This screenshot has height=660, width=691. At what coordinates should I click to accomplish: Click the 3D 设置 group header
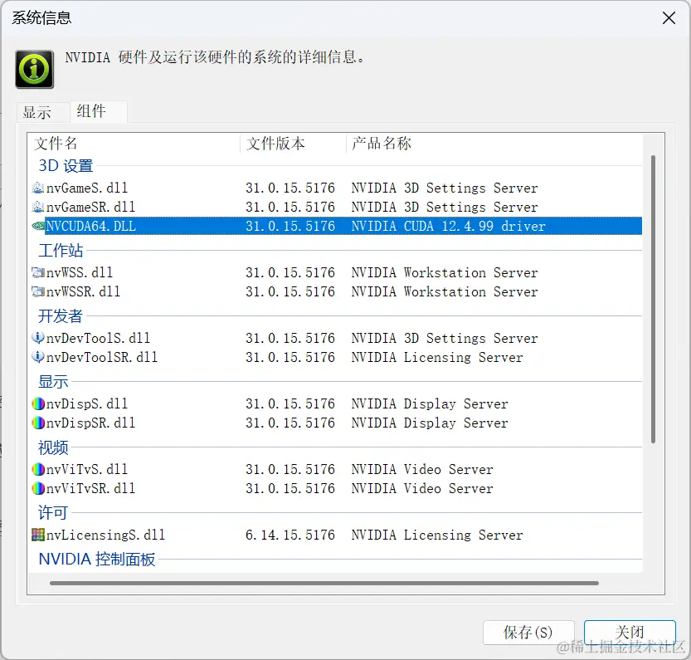tap(66, 166)
